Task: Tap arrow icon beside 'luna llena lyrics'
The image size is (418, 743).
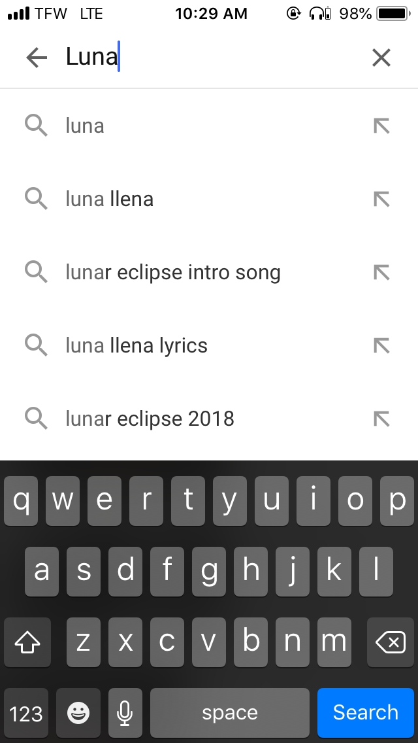Action: coord(381,345)
